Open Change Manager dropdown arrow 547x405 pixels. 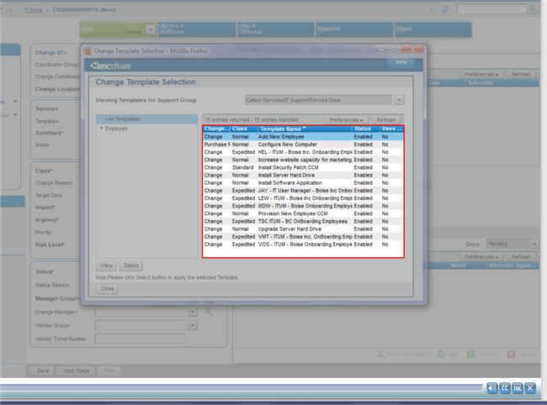(193, 312)
